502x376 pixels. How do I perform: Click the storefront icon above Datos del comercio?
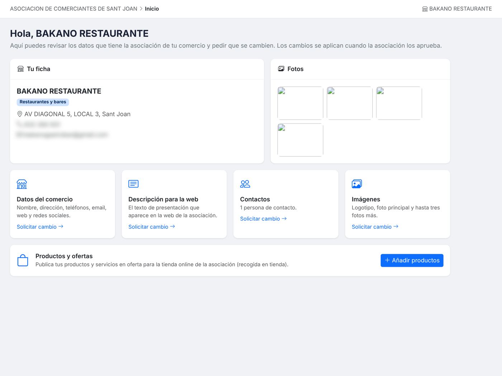point(22,184)
